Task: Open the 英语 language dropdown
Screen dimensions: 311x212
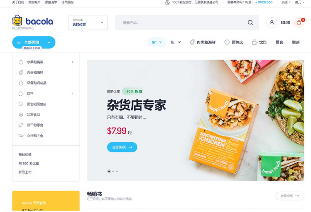Action: [286, 2]
